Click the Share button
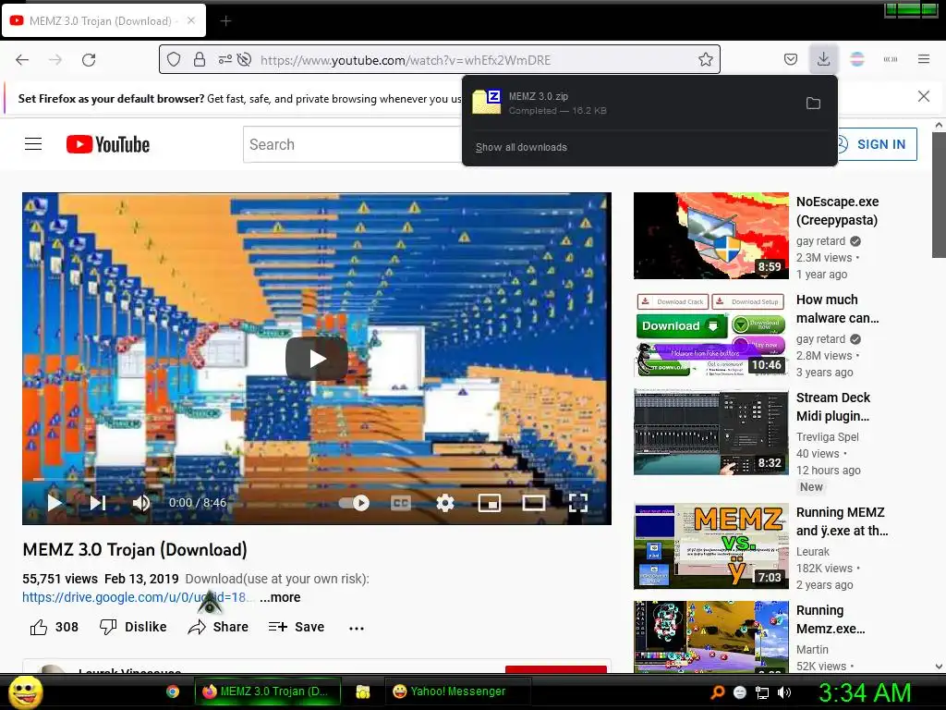 pos(218,627)
